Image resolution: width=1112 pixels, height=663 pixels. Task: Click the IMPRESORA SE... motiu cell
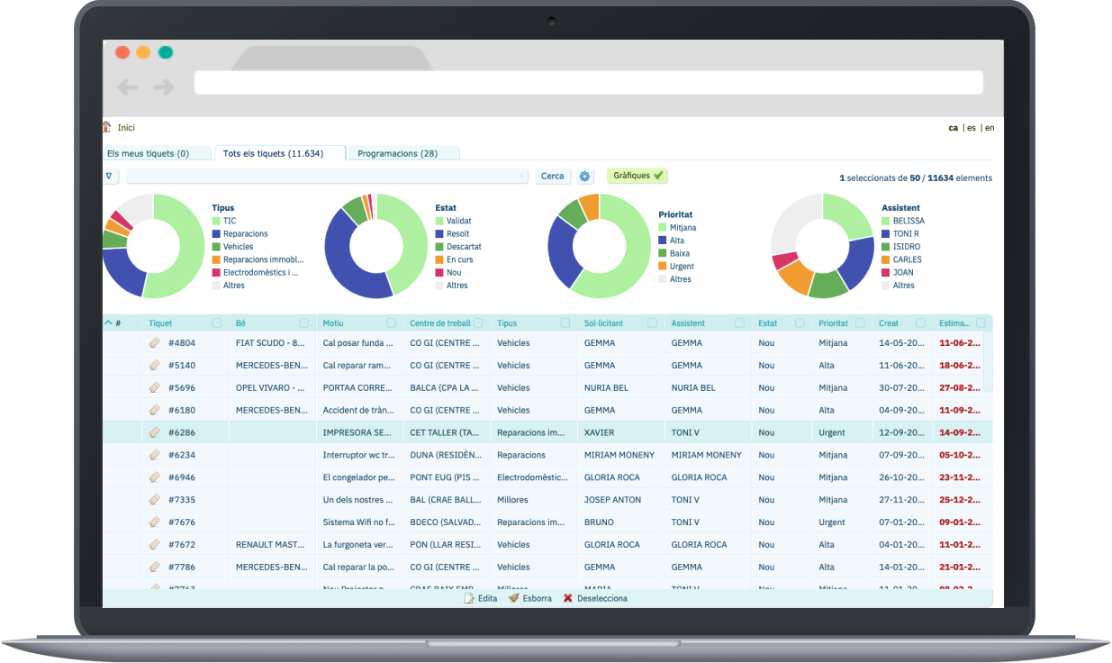(x=359, y=432)
